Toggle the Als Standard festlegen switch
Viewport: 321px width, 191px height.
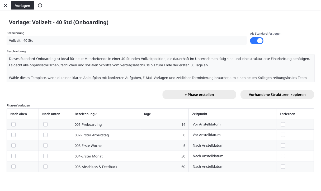pyautogui.click(x=257, y=41)
